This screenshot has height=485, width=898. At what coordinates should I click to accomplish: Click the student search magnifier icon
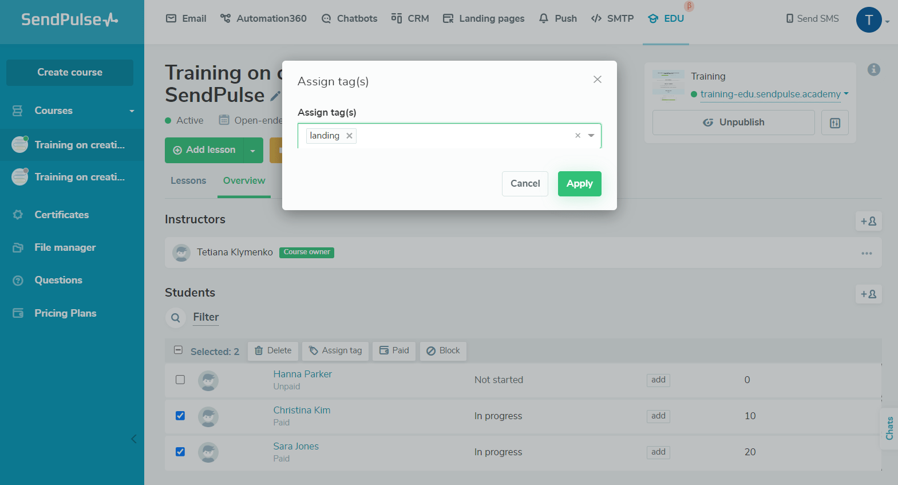[x=176, y=317]
